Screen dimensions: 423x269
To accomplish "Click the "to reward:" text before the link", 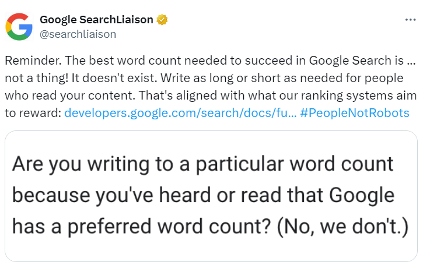I will [x=33, y=113].
